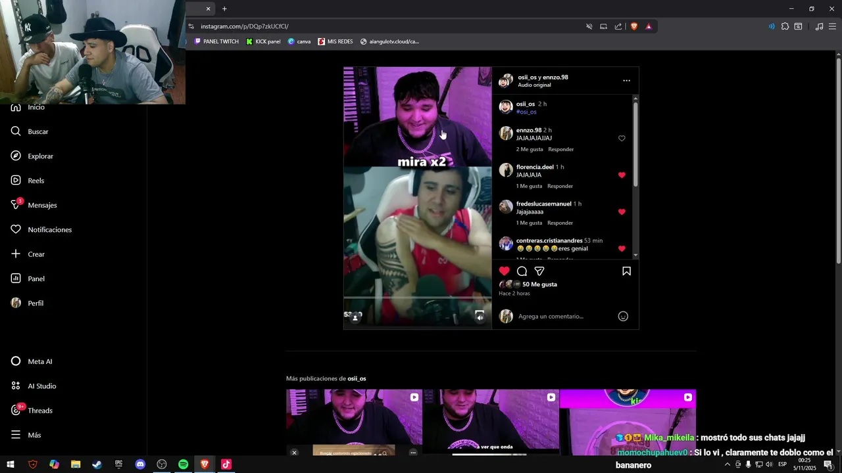Open second related reel 'a ver que onda'
The width and height of the screenshot is (842, 473).
(491, 422)
